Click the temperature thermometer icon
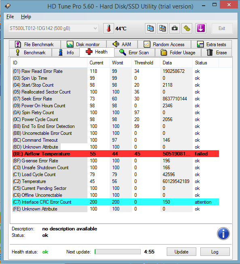The image size is (240, 264). point(108,28)
